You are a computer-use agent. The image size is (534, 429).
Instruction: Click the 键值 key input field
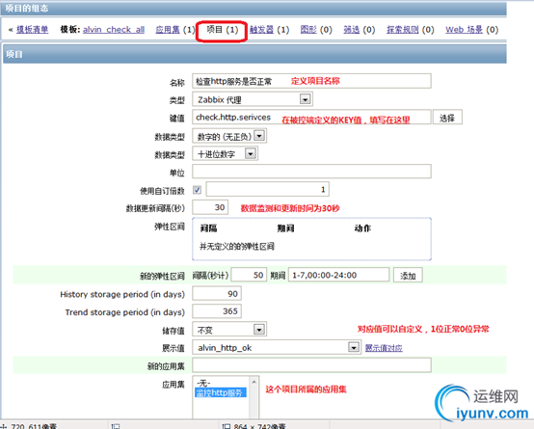311,118
